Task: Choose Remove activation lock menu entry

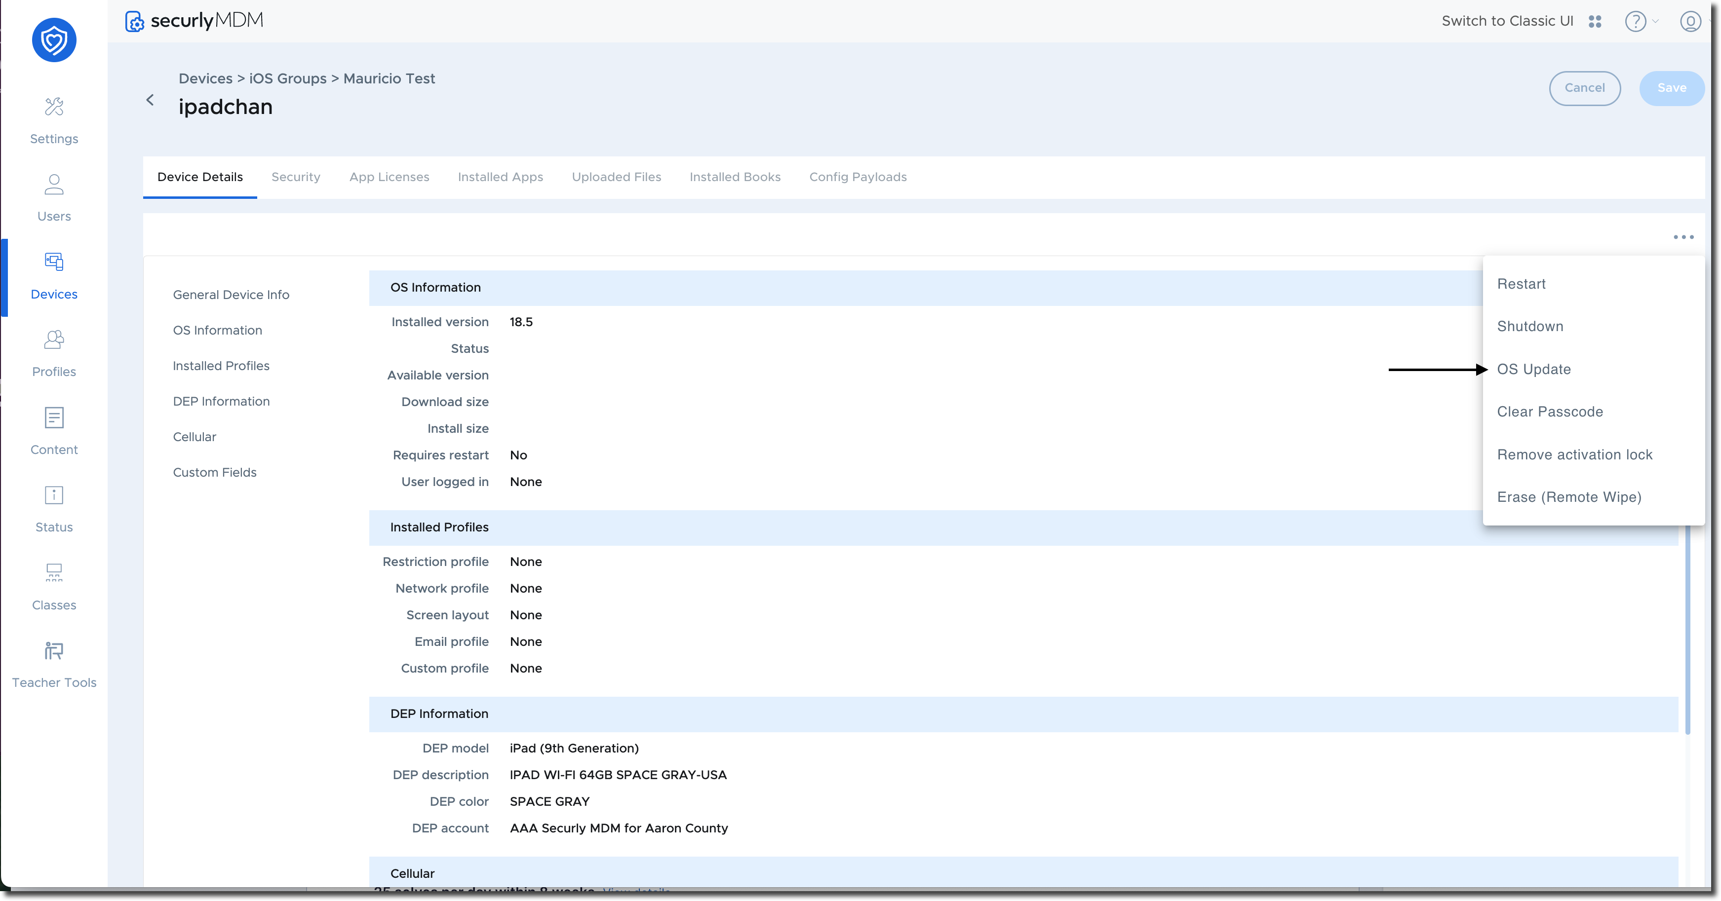Action: (1594, 455)
